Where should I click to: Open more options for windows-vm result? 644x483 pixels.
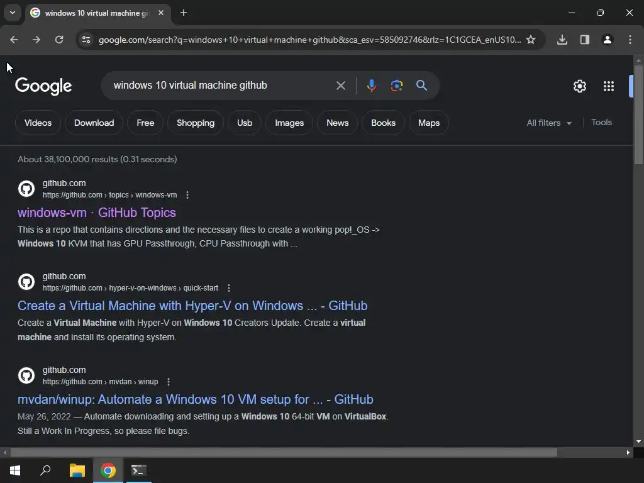(187, 195)
